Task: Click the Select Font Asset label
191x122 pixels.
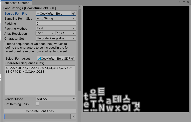Action: tap(18, 59)
